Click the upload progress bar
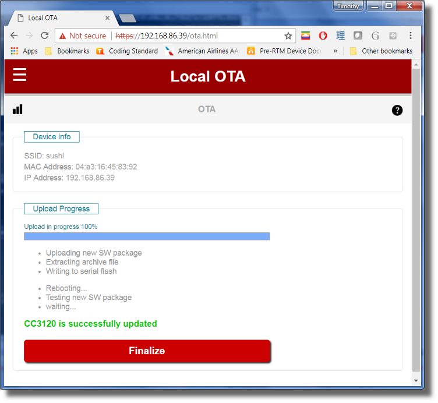 [147, 236]
